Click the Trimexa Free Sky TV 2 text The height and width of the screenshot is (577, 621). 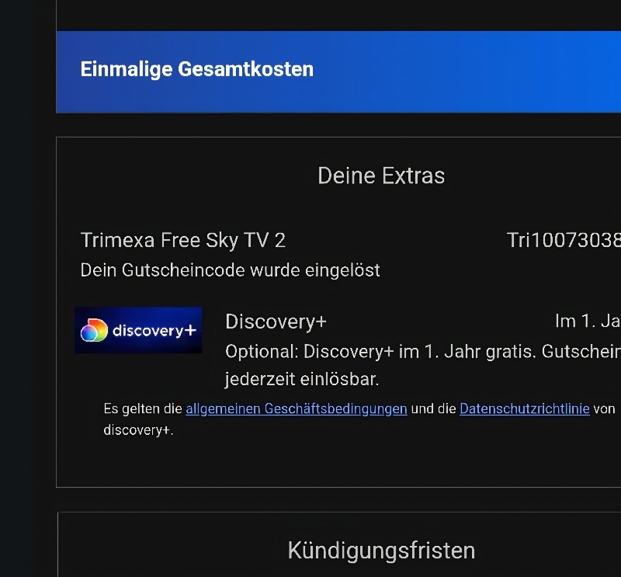(x=183, y=240)
